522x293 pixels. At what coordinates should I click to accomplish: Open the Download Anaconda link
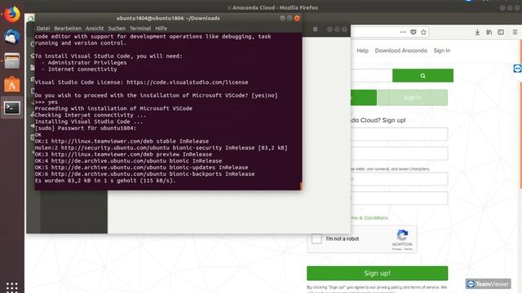click(400, 50)
